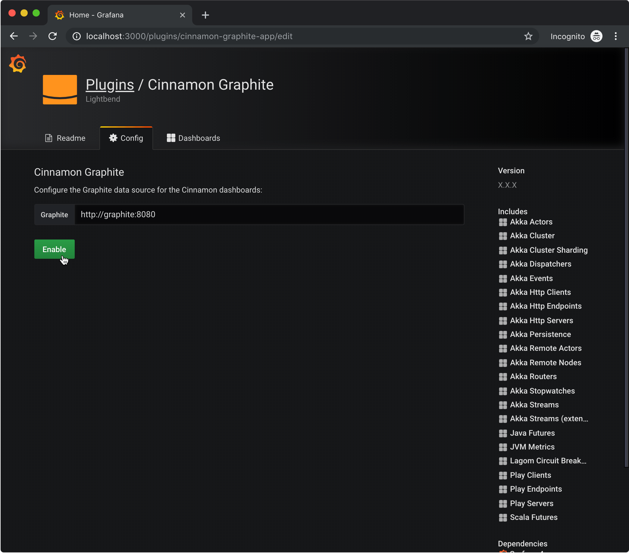Switch to the Readme tab
The image size is (629, 553).
[x=64, y=138]
